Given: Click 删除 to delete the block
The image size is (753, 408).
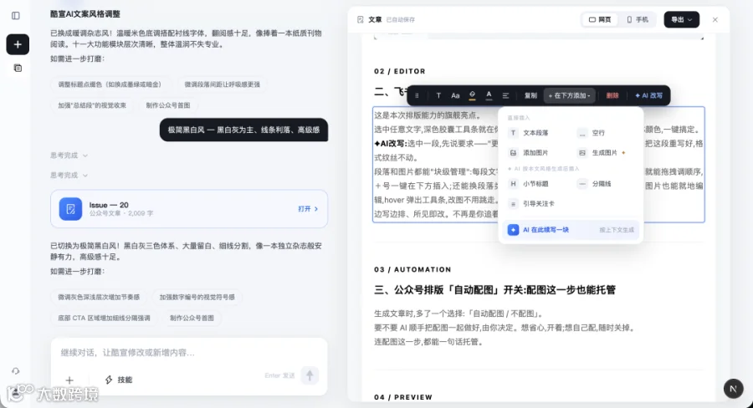Looking at the screenshot, I should 612,95.
